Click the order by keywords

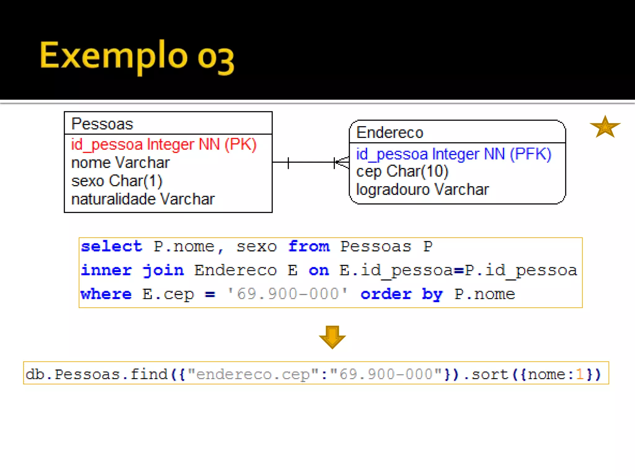click(402, 294)
